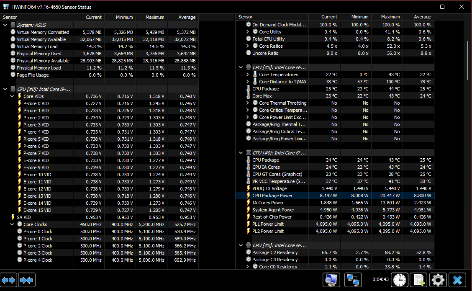The width and height of the screenshot is (472, 291).
Task: Open sensor settings gear icon
Action: pos(438,280)
